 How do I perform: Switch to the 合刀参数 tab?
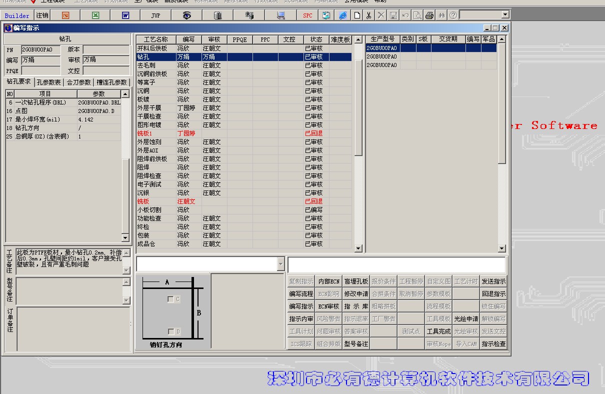79,82
